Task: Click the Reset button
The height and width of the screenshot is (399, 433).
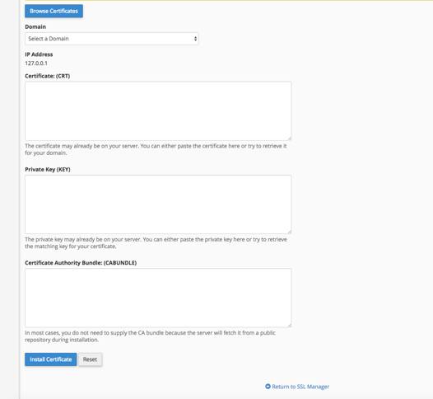Action: click(90, 359)
